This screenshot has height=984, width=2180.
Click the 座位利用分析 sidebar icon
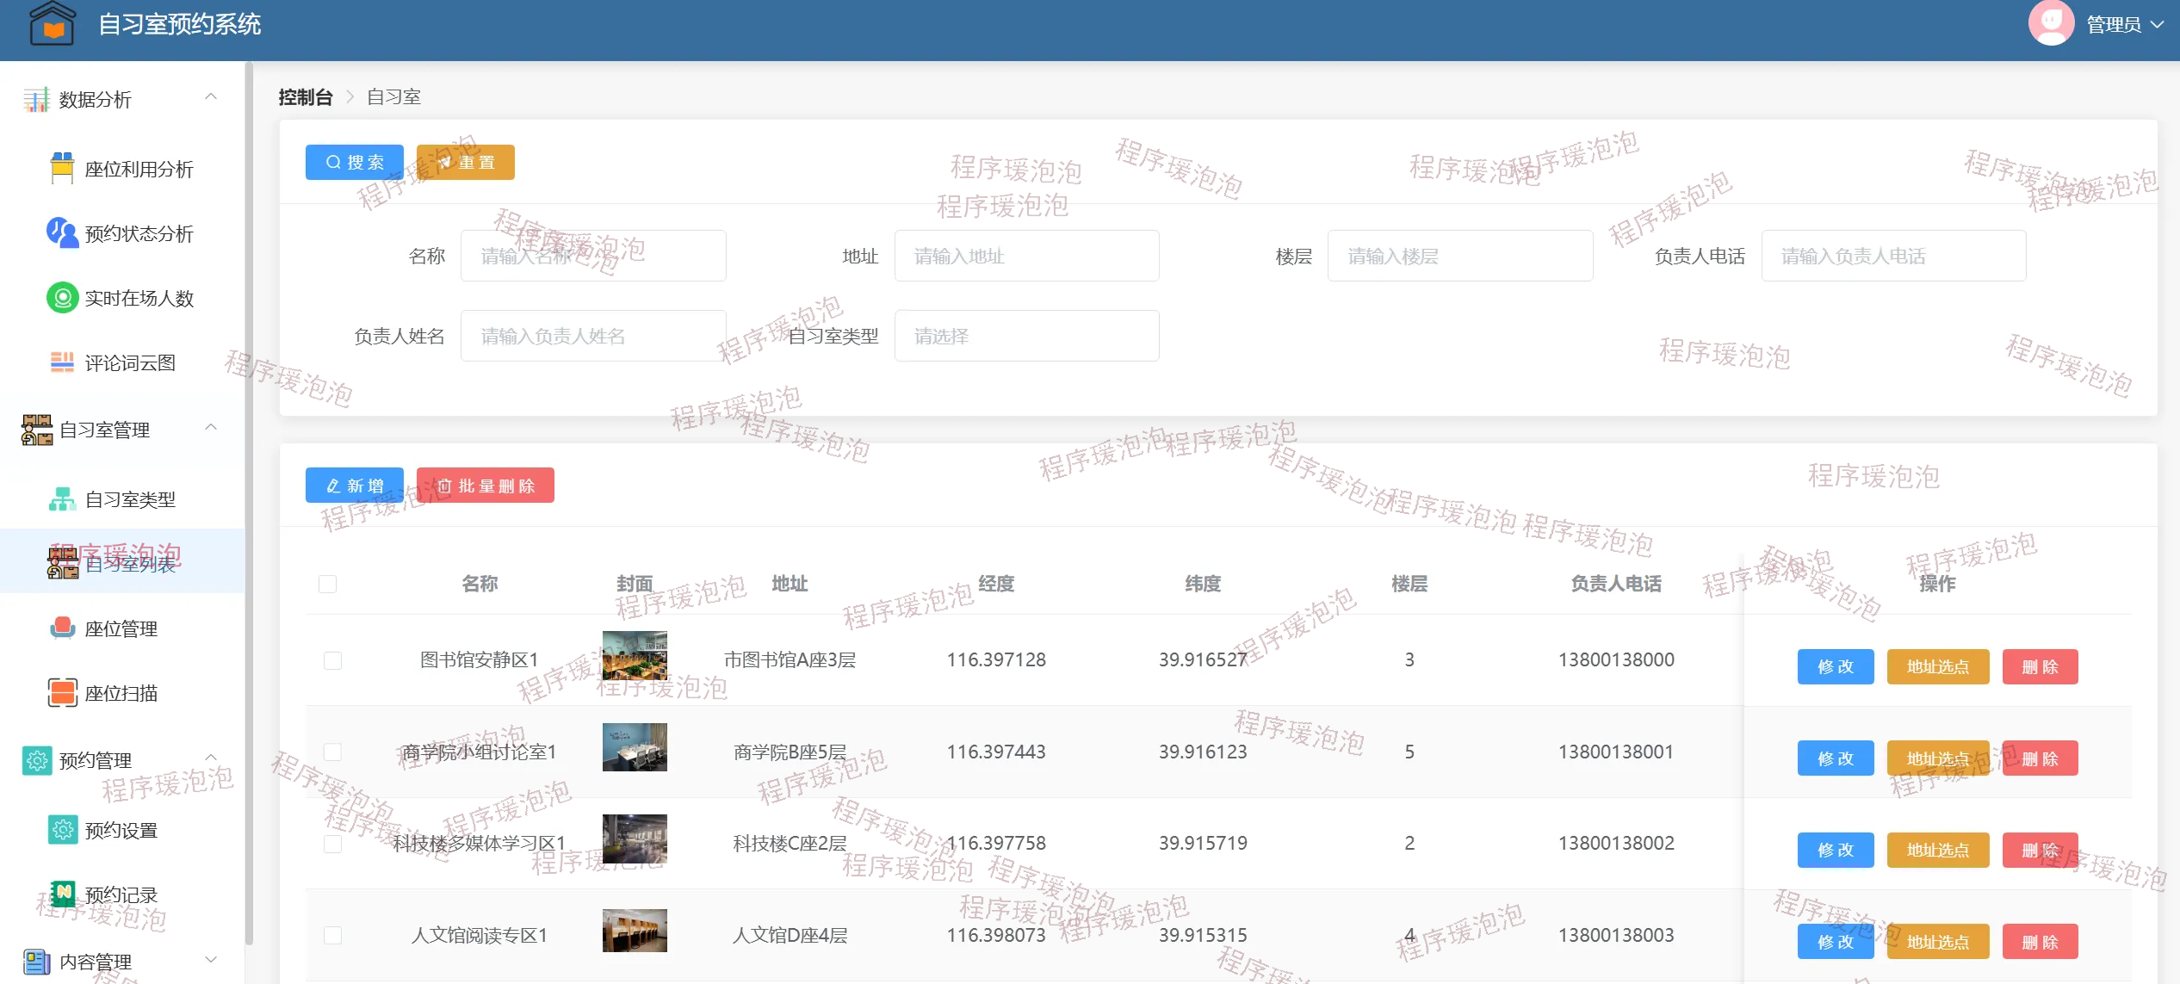[x=62, y=169]
